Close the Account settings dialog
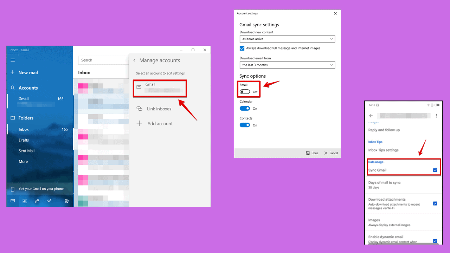Viewport: 450px width, 253px height. [x=335, y=13]
